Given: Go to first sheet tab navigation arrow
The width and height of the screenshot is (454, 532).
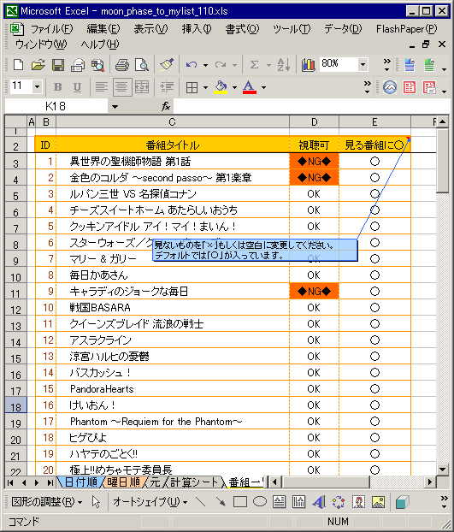Looking at the screenshot, I should 10,482.
